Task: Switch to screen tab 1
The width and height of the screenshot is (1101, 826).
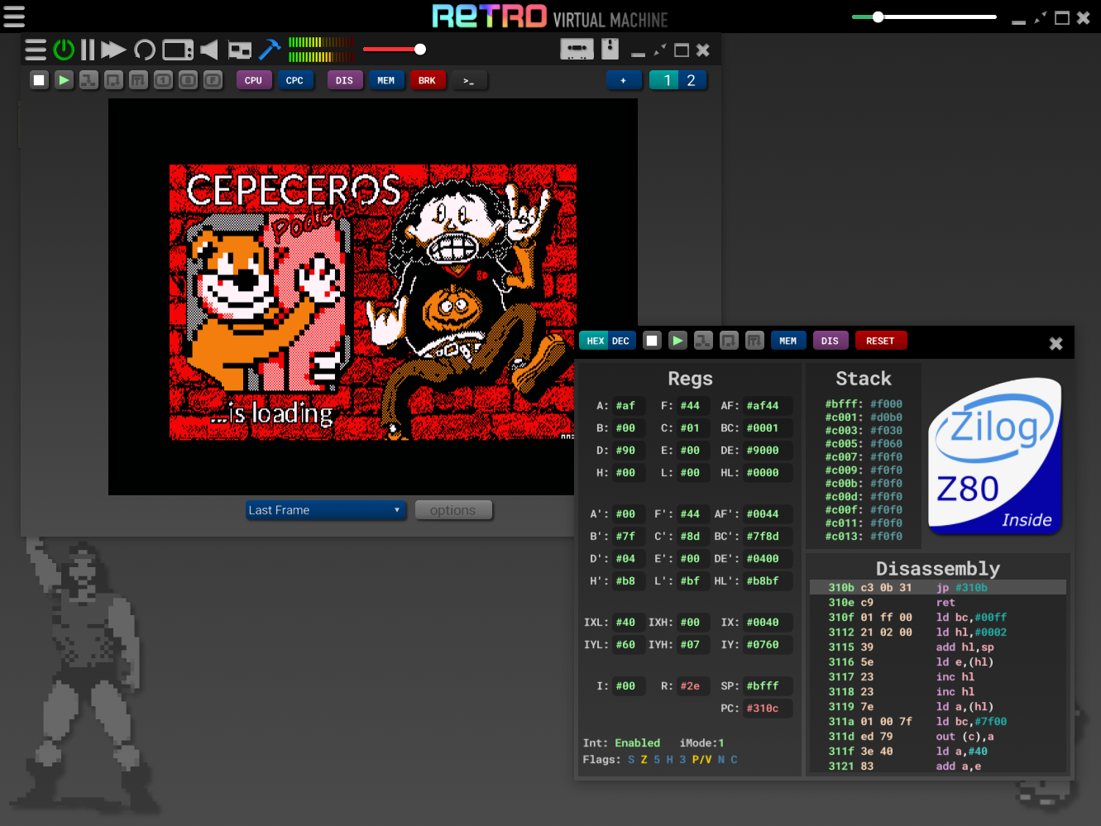Action: [665, 80]
